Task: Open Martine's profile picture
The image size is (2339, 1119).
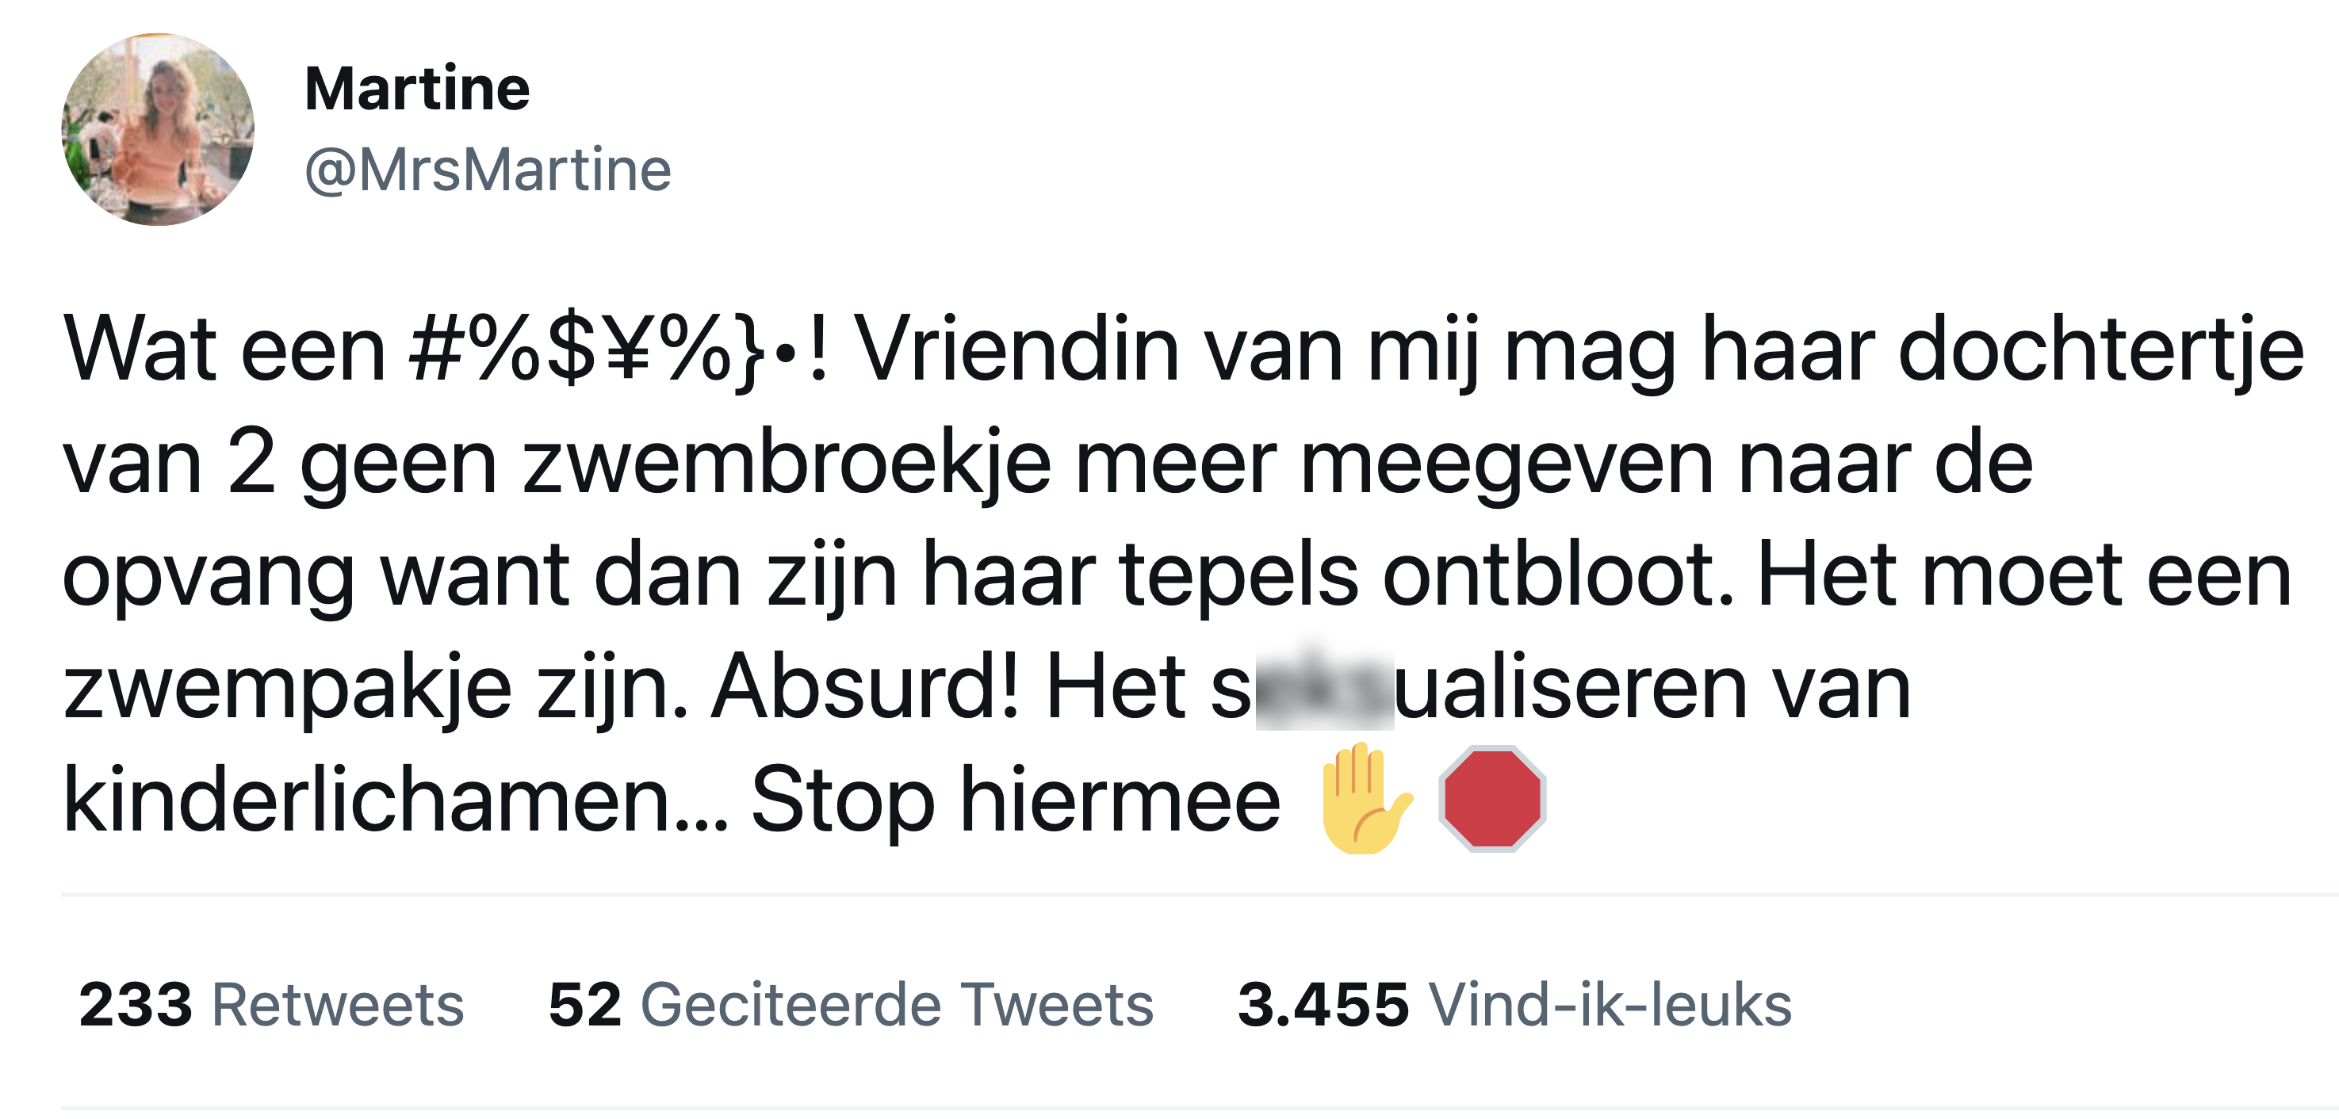Action: pos(158,130)
